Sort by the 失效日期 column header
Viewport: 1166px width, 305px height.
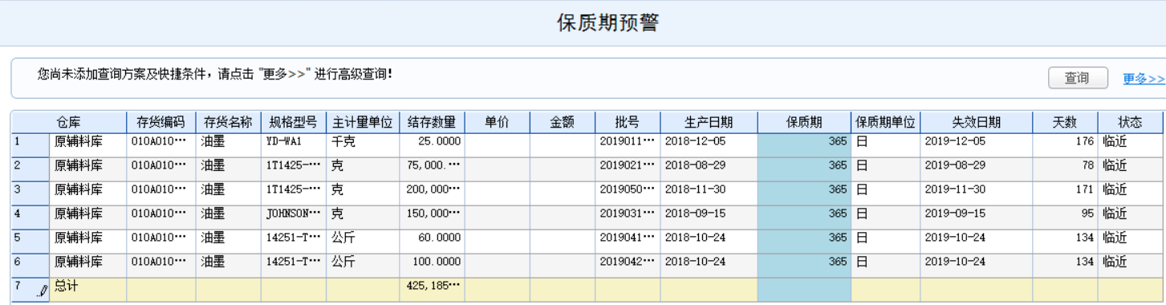977,122
